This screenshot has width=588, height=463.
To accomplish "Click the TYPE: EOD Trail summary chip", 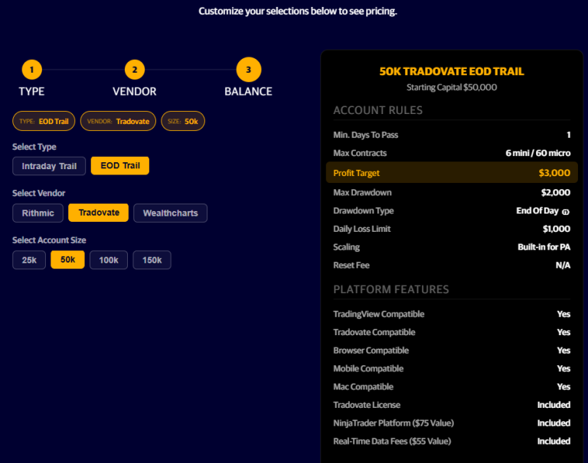I will coord(44,121).
